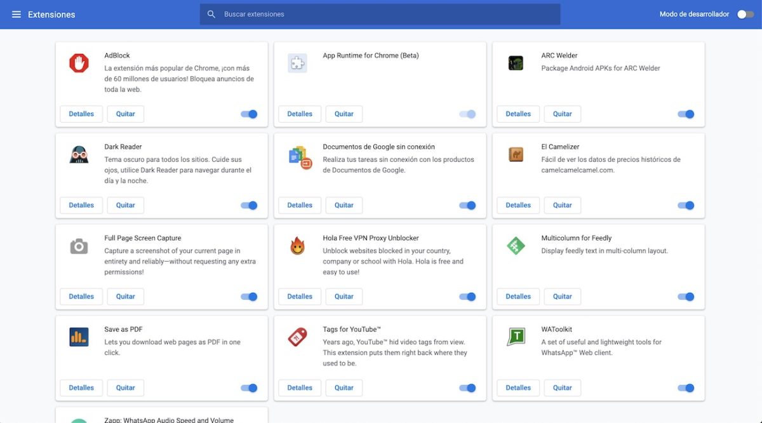Screen dimensions: 762x423
Task: Click the Hola VPN flame icon
Action: point(297,246)
